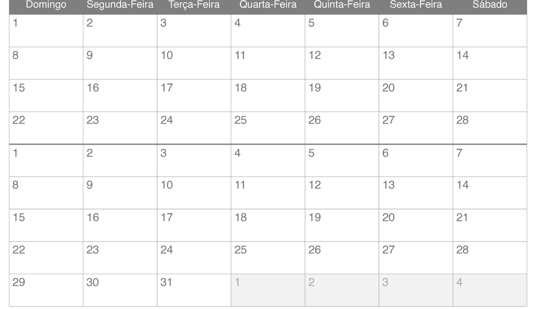This screenshot has height=309, width=536.
Task: Click day 1 in the 28-day month
Action: 46,31
